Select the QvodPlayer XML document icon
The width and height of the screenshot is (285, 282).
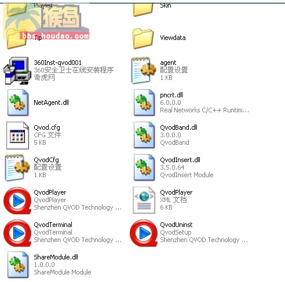[144, 200]
